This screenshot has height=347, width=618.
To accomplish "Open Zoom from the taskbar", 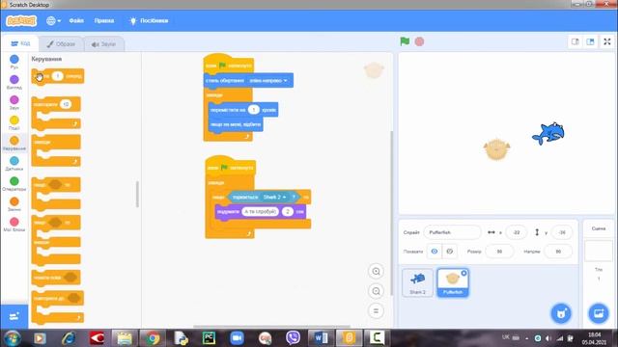I will tap(237, 338).
